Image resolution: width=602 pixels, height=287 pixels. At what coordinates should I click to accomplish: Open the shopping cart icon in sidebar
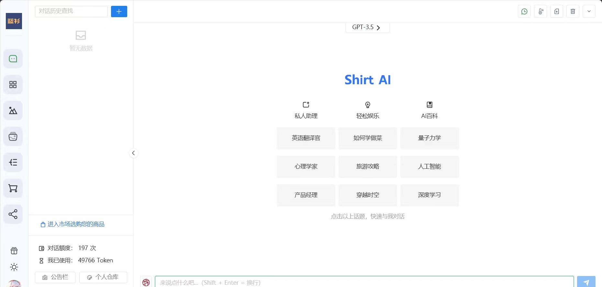(x=13, y=188)
